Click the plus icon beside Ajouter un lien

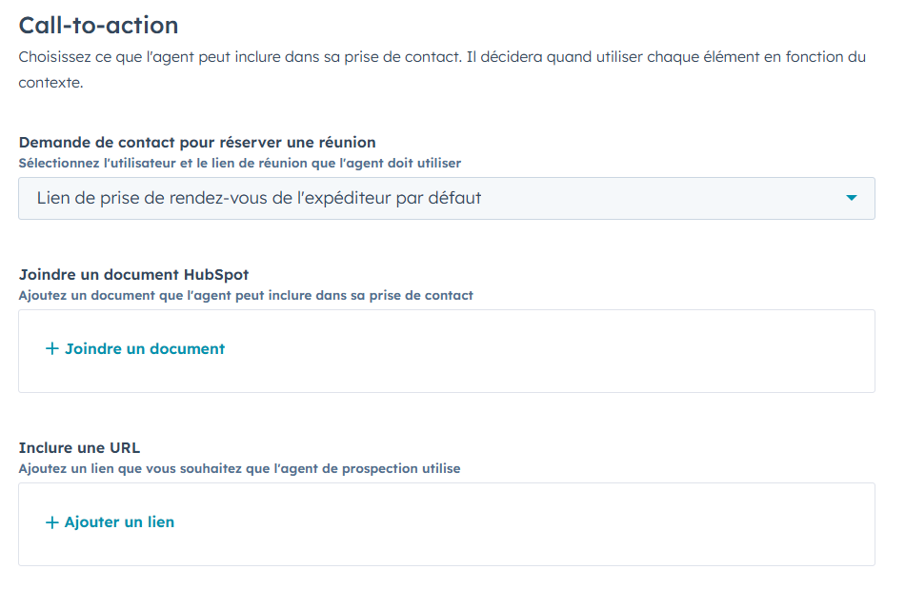(x=51, y=521)
